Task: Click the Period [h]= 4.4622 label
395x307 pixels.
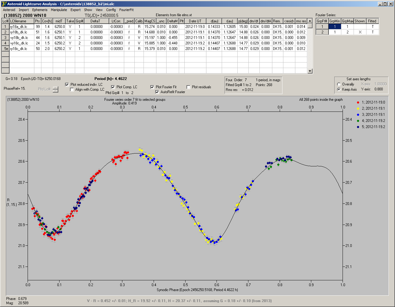Action: tap(111, 79)
